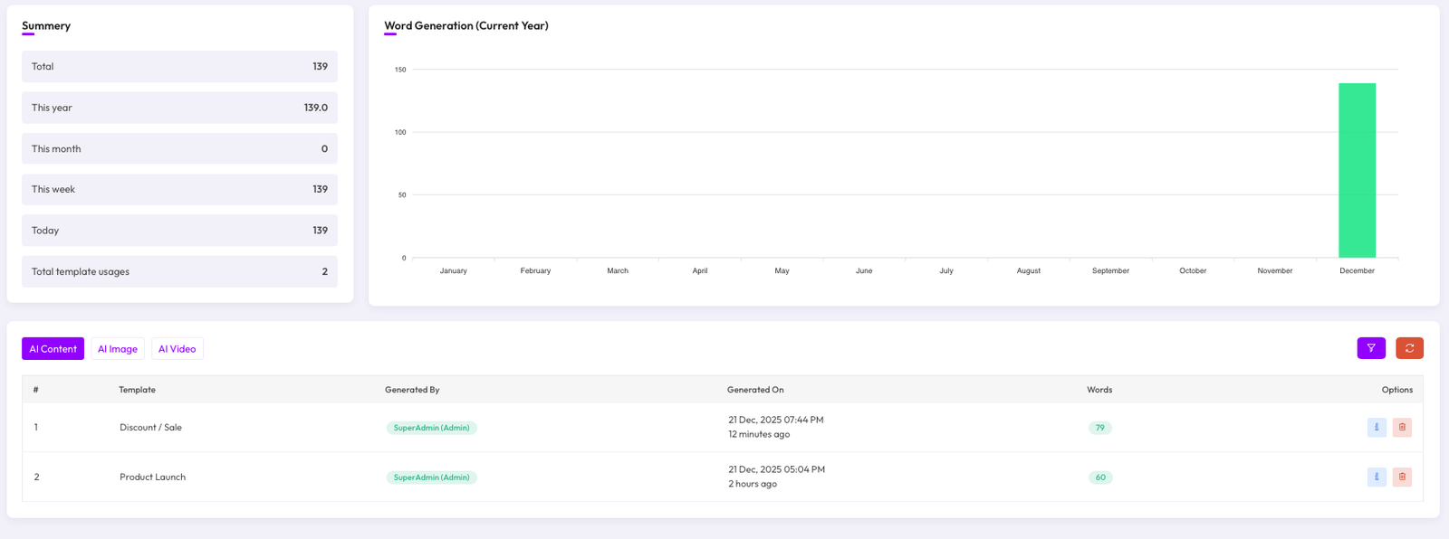
Task: Switch to the AI Image tab
Action: pos(118,349)
